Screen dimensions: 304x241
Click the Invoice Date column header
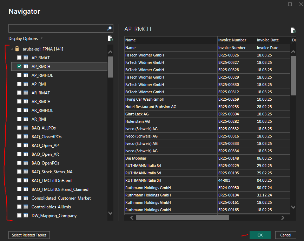coord(273,40)
